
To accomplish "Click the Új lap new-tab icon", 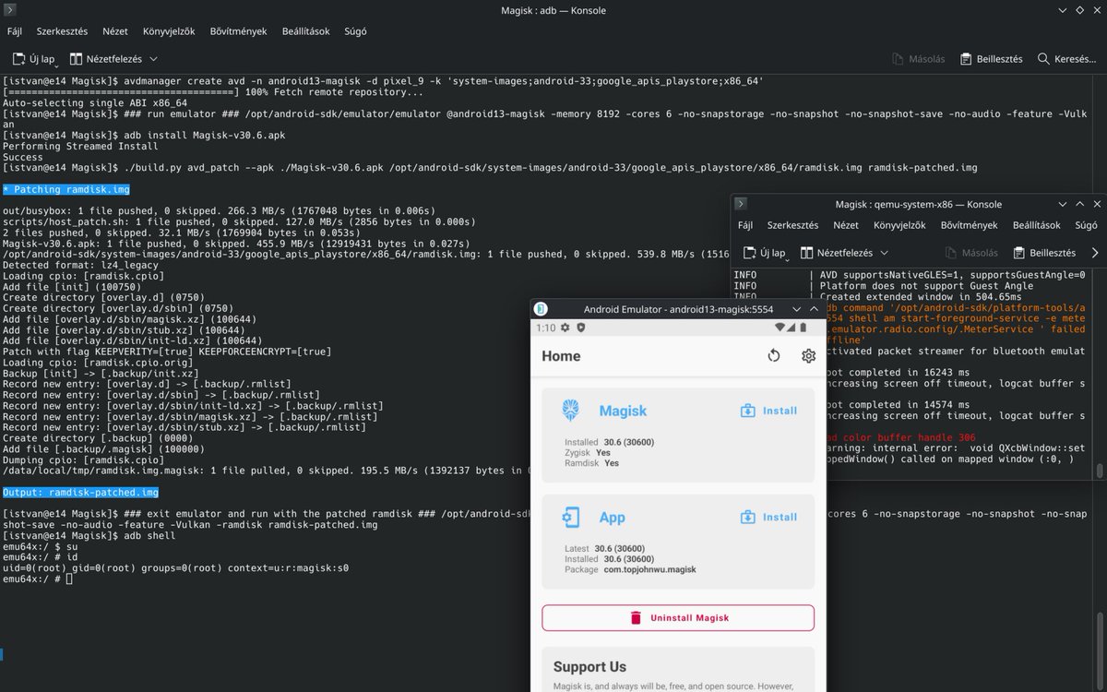I will pyautogui.click(x=18, y=57).
